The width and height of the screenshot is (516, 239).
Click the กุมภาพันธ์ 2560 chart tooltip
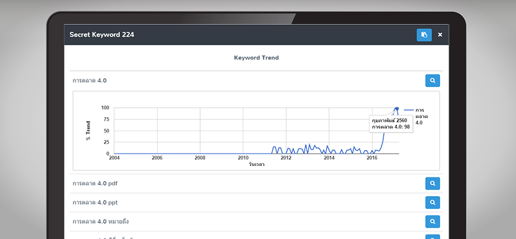[x=391, y=124]
